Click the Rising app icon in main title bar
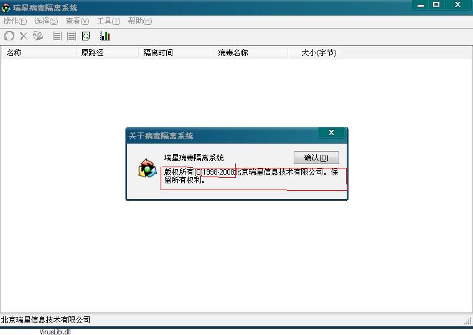The image size is (473, 335). pos(6,8)
